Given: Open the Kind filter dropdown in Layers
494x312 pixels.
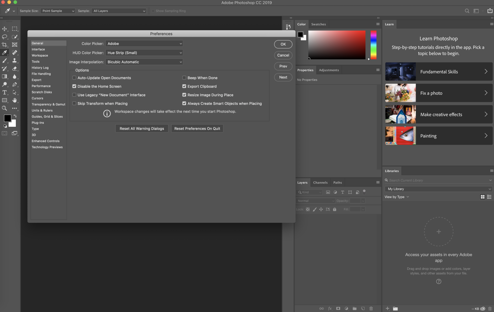Looking at the screenshot, I should pos(310,192).
